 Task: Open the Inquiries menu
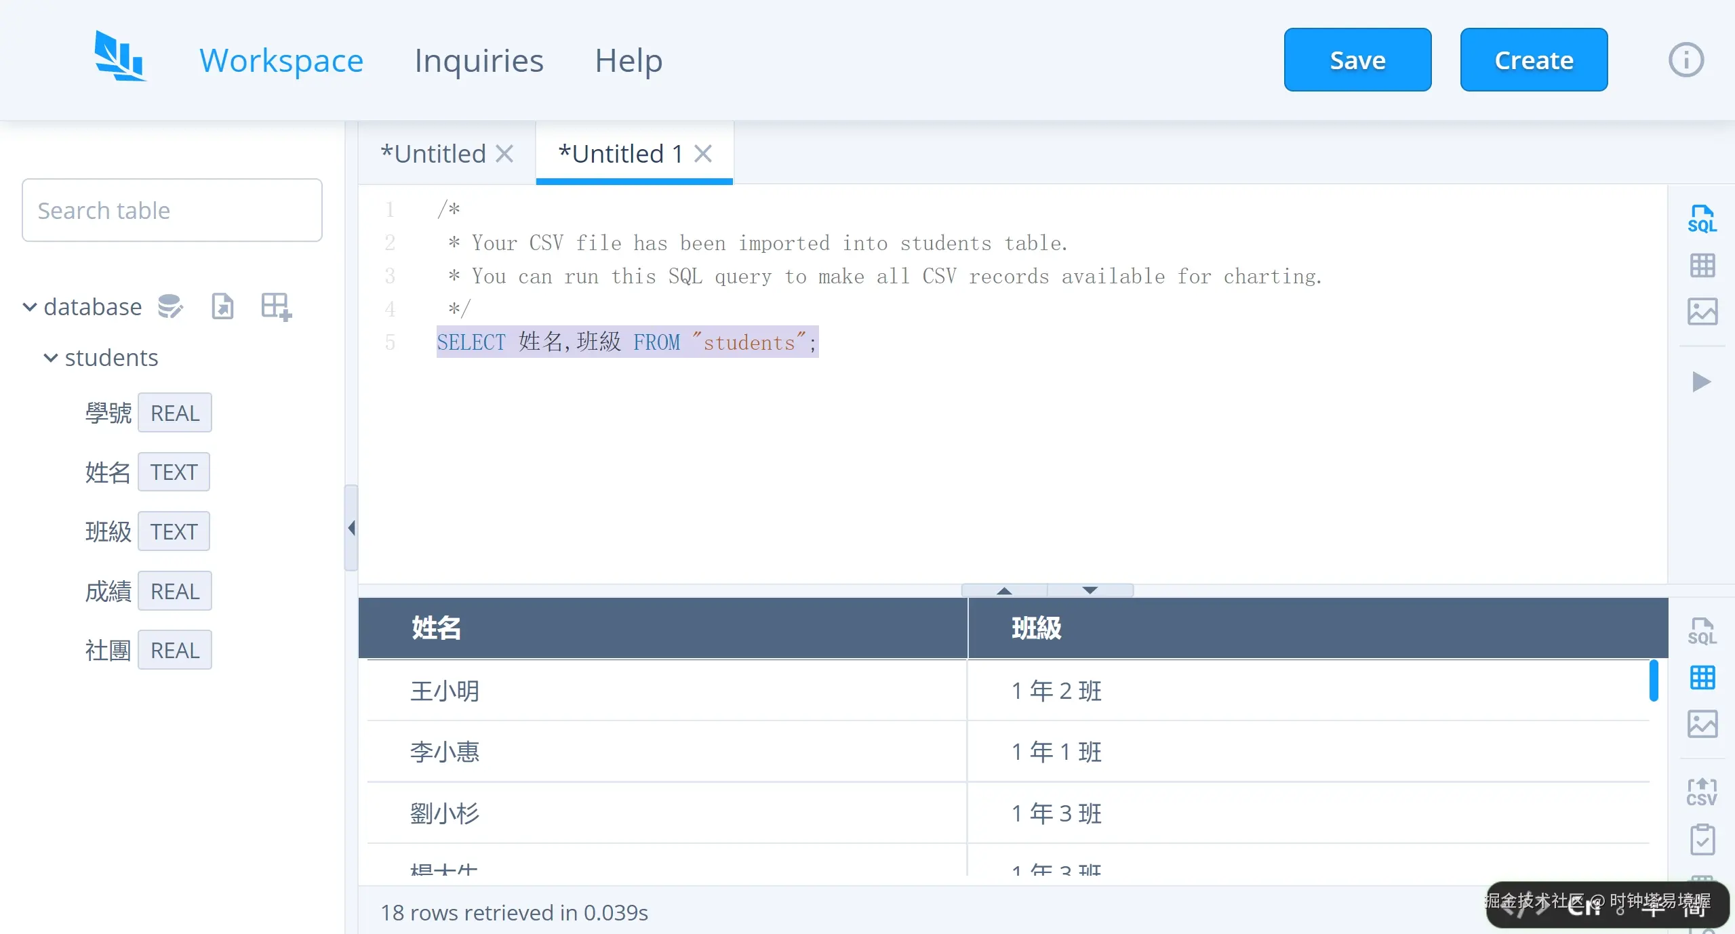coord(479,60)
